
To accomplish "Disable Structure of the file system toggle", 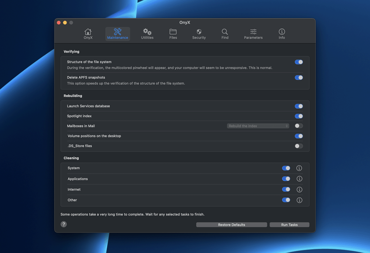I will [x=299, y=62].
